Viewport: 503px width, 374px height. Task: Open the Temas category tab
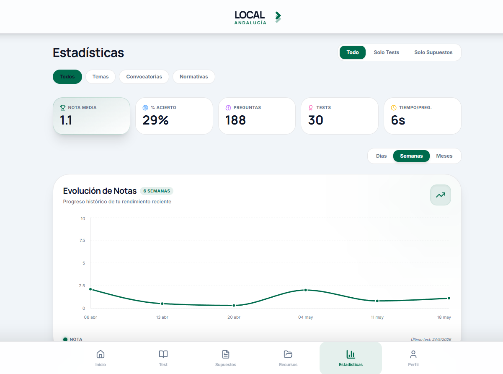tap(101, 77)
